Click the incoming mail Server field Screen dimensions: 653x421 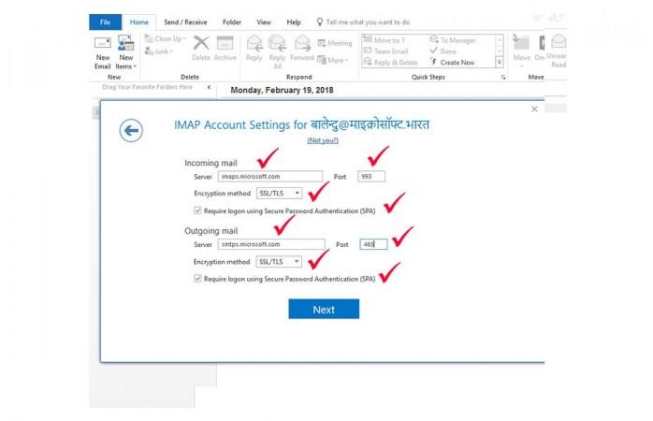pyautogui.click(x=269, y=176)
